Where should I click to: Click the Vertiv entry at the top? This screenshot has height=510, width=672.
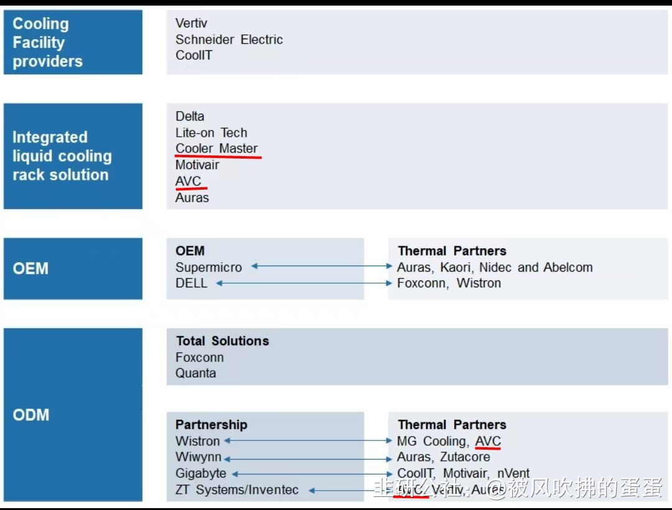191,23
